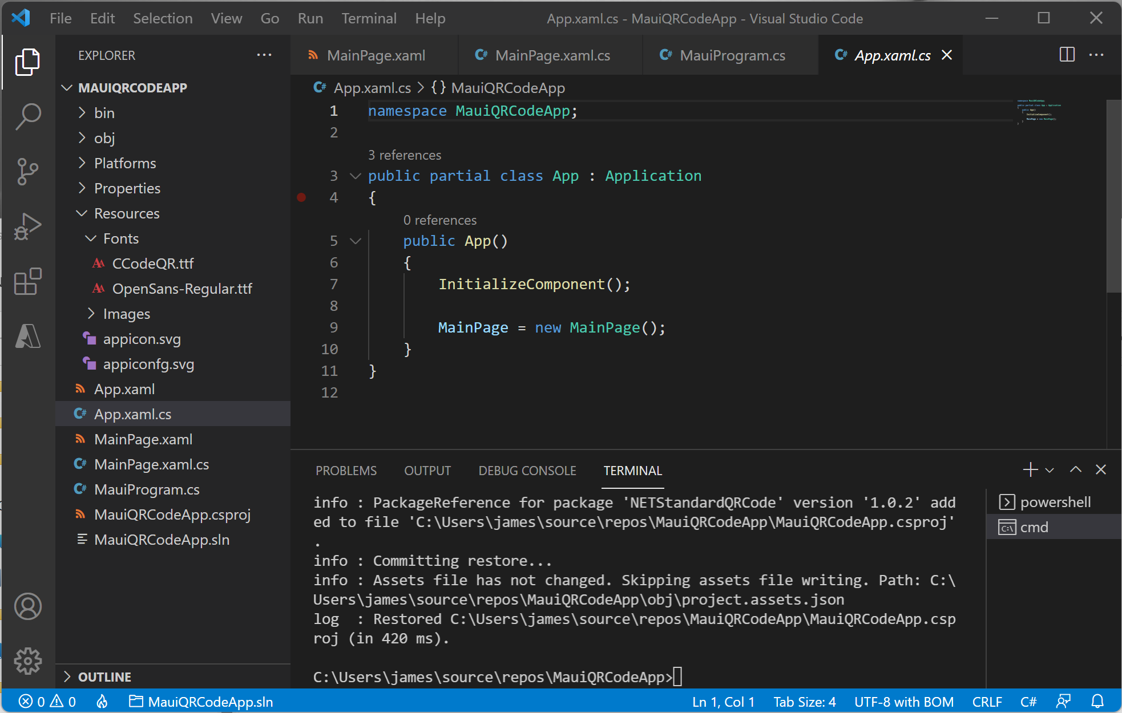Switch to the MainPage.xaml.cs tab

550,55
